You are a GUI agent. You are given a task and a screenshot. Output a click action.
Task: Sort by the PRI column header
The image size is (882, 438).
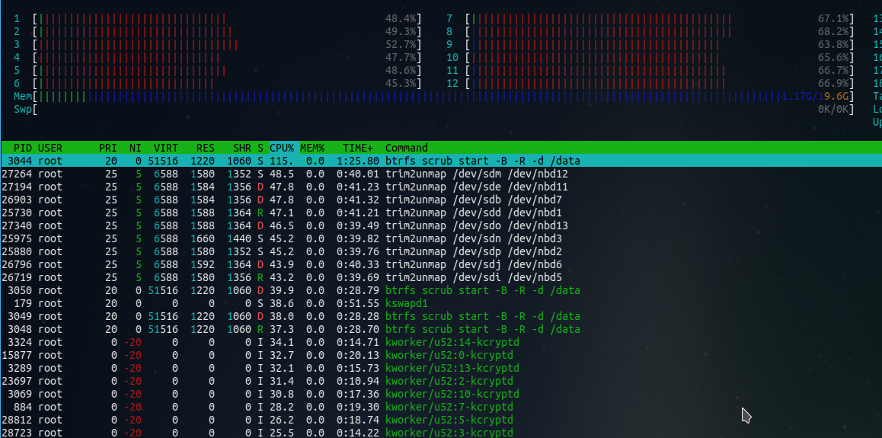[108, 148]
